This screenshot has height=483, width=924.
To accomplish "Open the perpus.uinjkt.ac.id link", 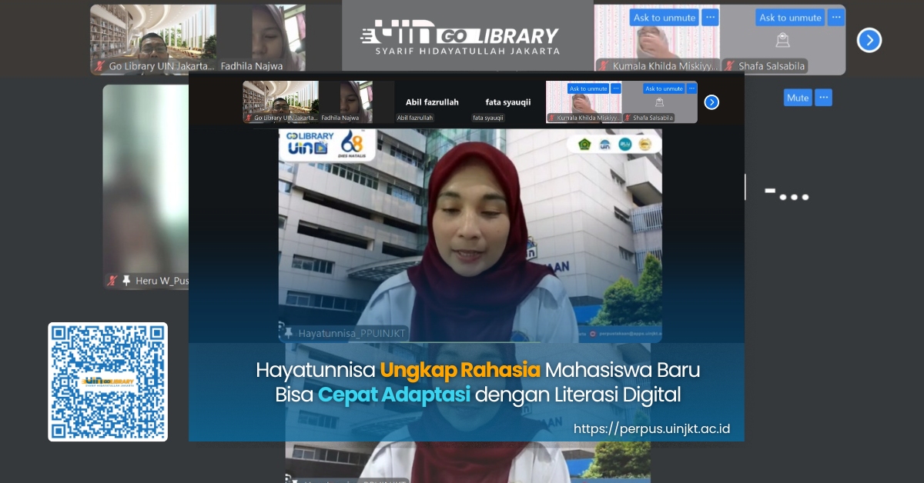I will tap(651, 428).
